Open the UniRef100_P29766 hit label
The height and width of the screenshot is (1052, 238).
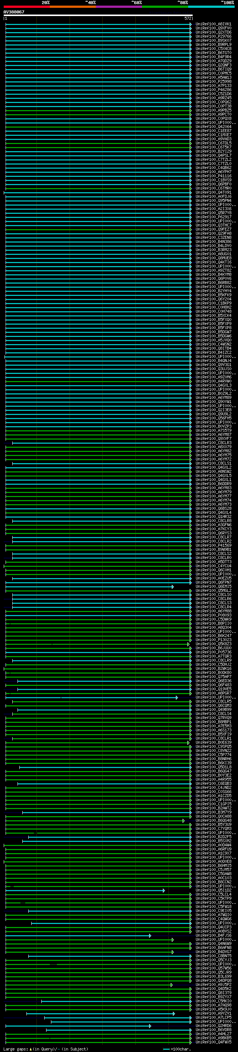[213, 36]
